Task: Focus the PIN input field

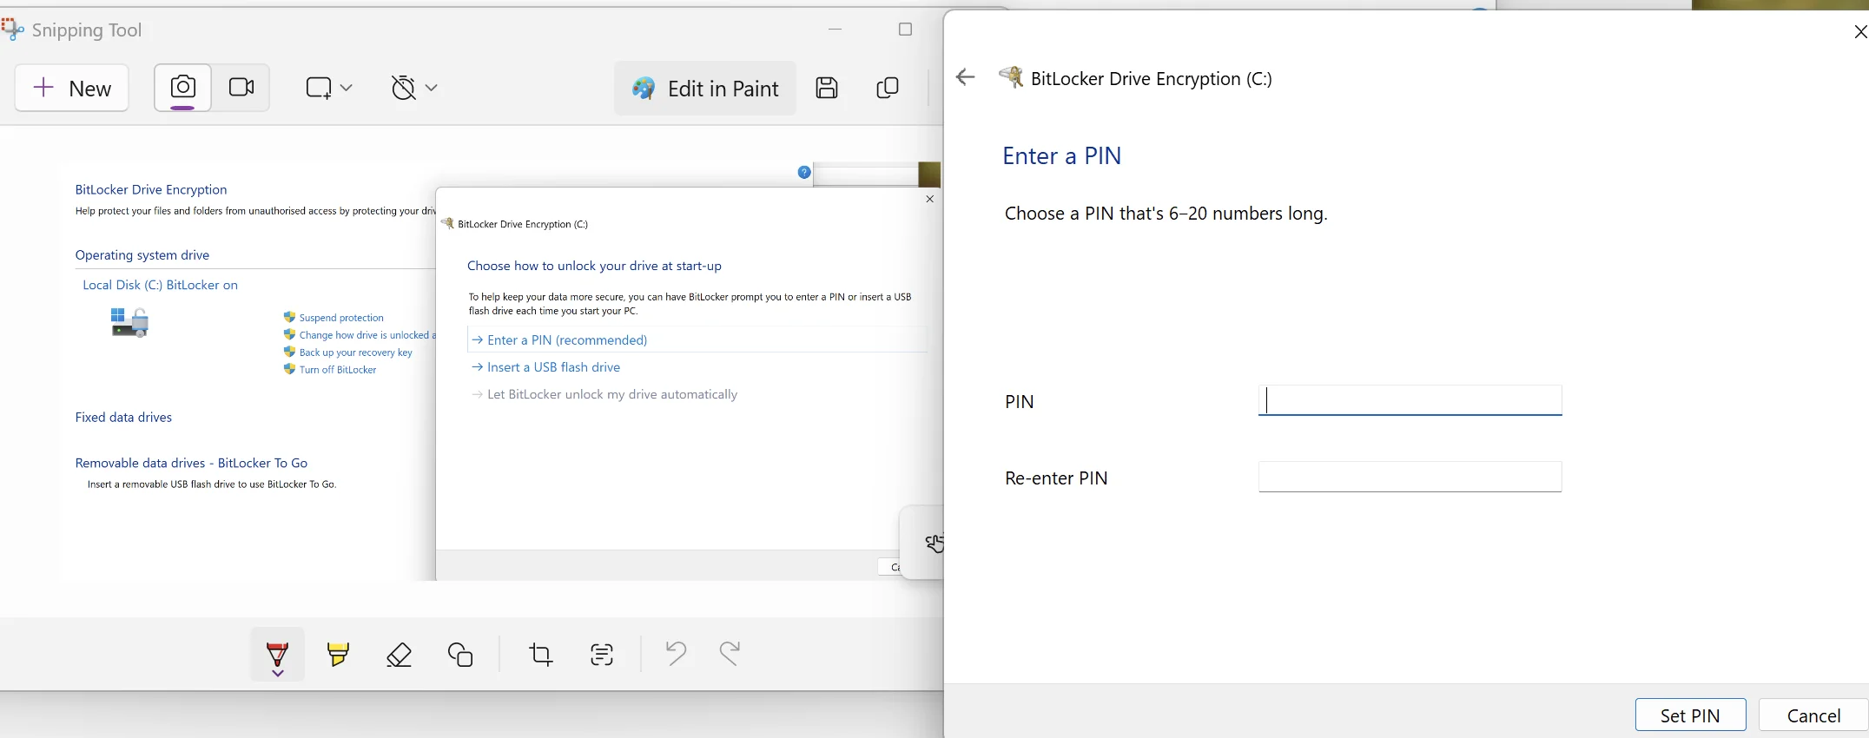Action: (1410, 400)
